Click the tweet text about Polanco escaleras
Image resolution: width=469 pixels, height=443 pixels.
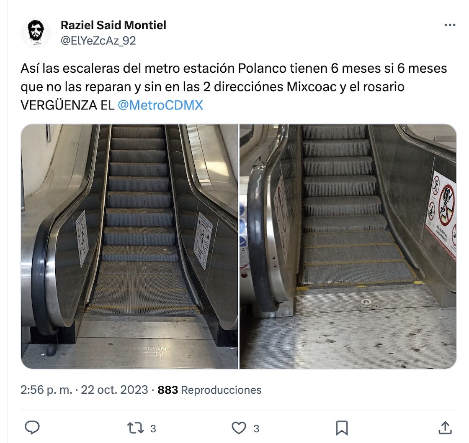(233, 87)
